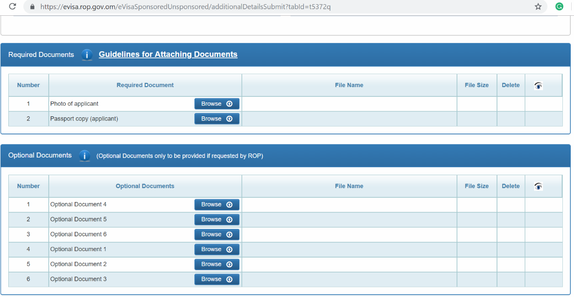Open the Grammarly extension icon
The image size is (574, 297).
point(560,6)
